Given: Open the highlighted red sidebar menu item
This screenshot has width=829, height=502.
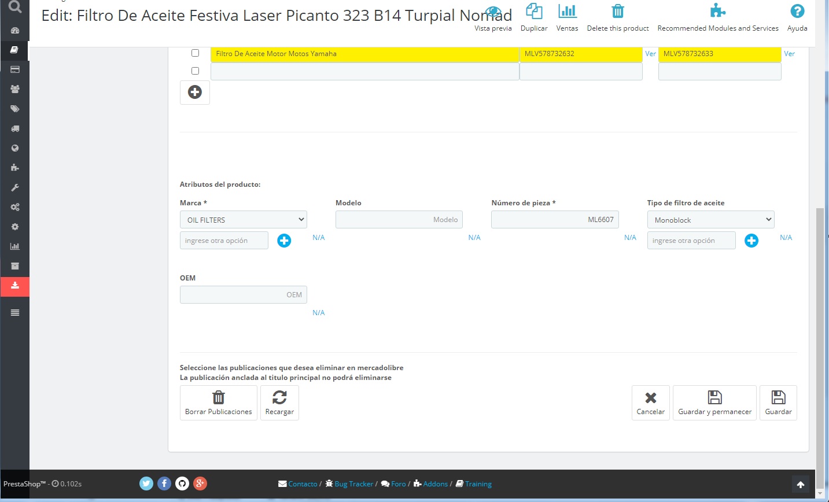Looking at the screenshot, I should coord(15,286).
